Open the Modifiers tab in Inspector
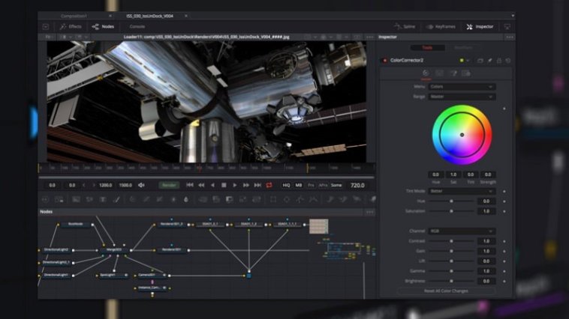The width and height of the screenshot is (569, 319). pos(463,47)
